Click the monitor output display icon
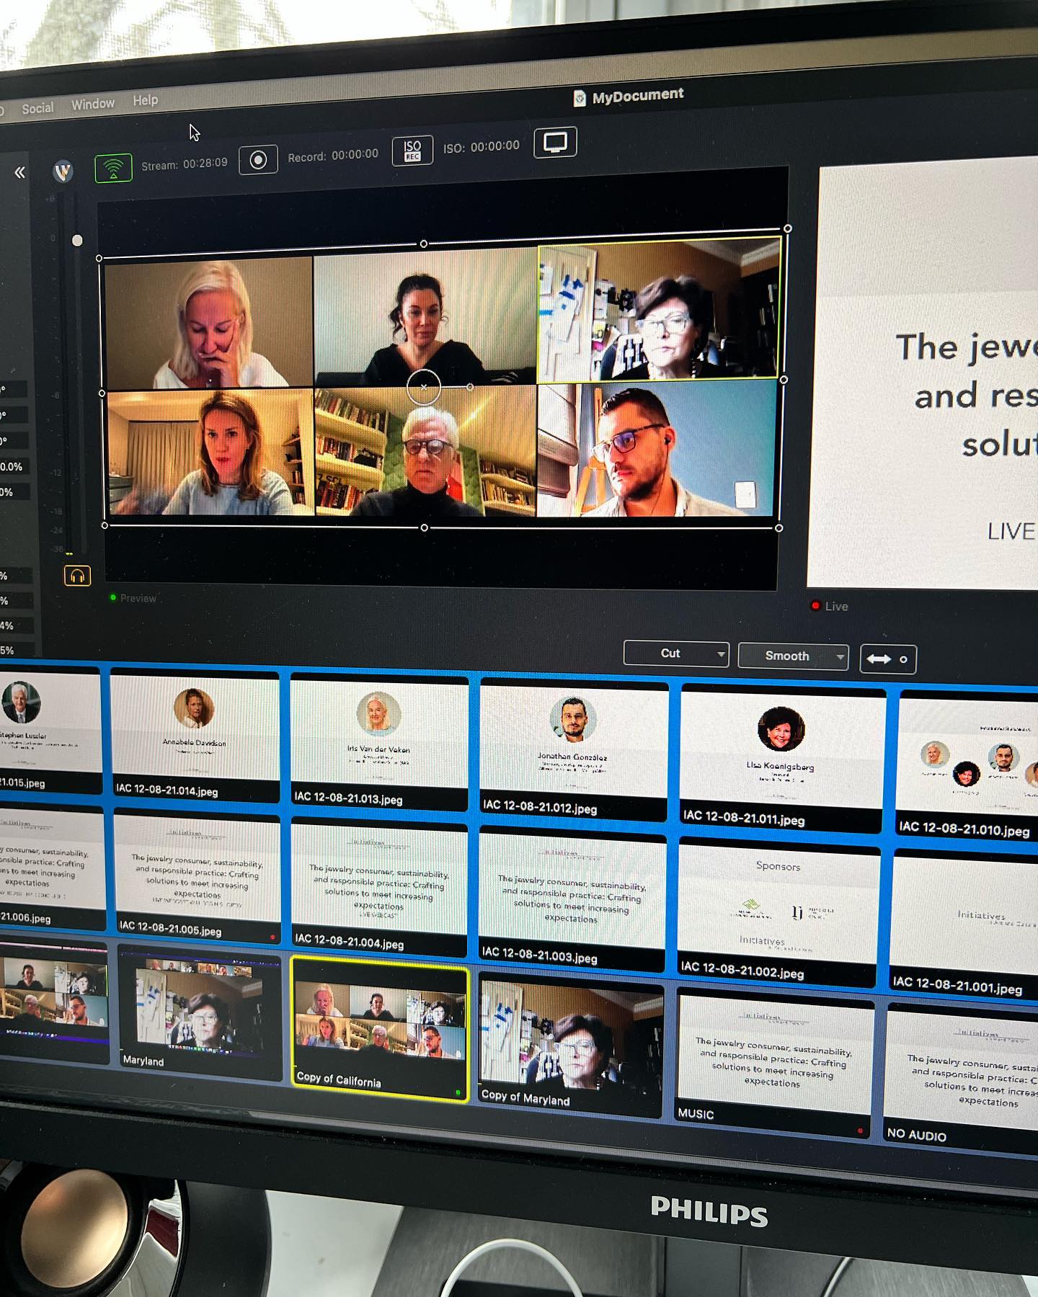Image resolution: width=1038 pixels, height=1297 pixels. point(555,142)
